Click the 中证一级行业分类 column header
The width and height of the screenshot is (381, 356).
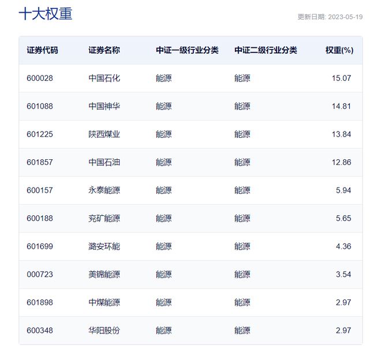pyautogui.click(x=187, y=50)
